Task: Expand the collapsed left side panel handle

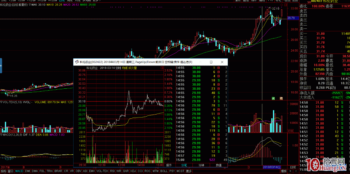Action: (1, 65)
